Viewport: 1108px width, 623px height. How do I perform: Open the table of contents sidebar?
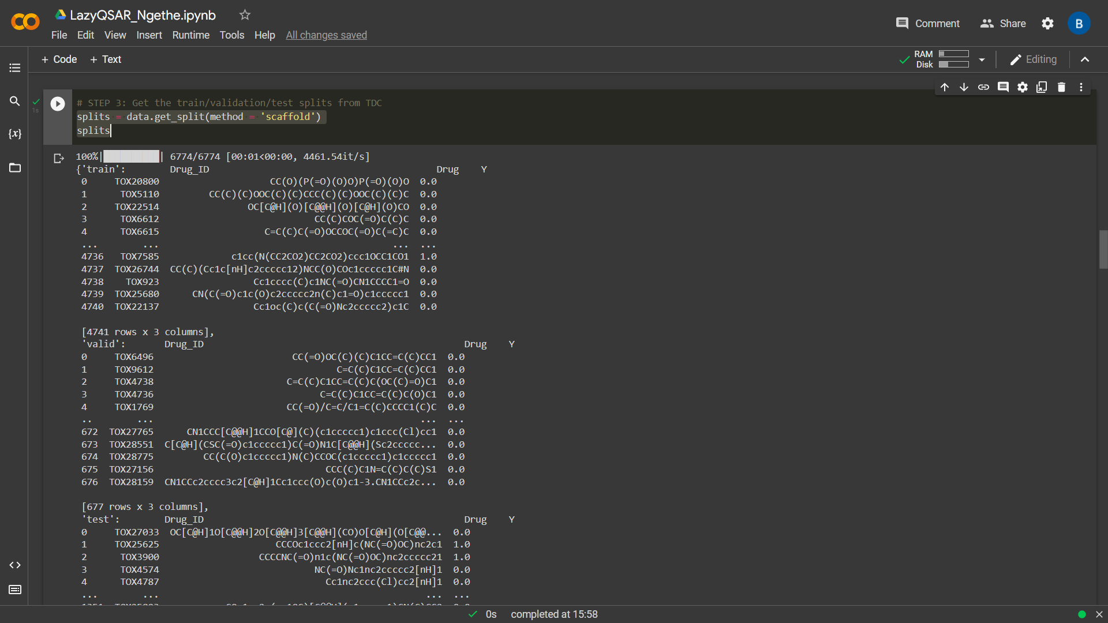pyautogui.click(x=14, y=68)
